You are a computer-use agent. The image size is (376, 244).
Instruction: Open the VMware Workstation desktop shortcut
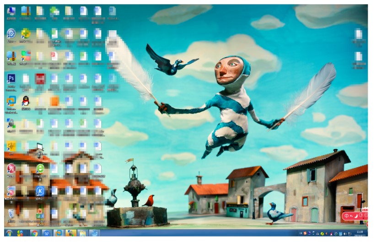click(11, 104)
